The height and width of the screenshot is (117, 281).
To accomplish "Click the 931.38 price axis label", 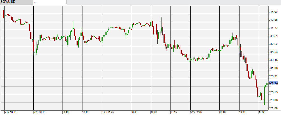I will click(x=273, y=68).
